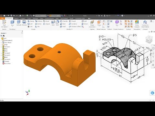Open the Help question mark icon
The image size is (155, 116).
coord(122,16)
